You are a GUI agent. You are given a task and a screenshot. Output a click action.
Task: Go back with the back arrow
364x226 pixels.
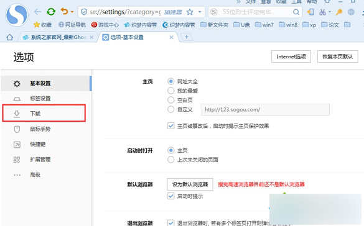pos(37,12)
